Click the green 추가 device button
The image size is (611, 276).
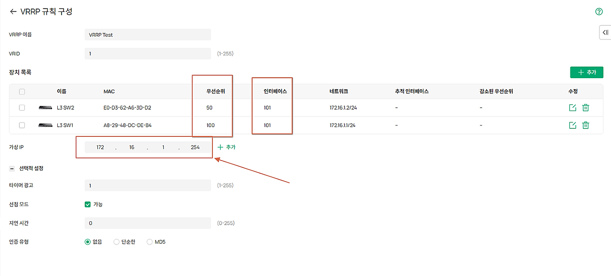click(587, 72)
